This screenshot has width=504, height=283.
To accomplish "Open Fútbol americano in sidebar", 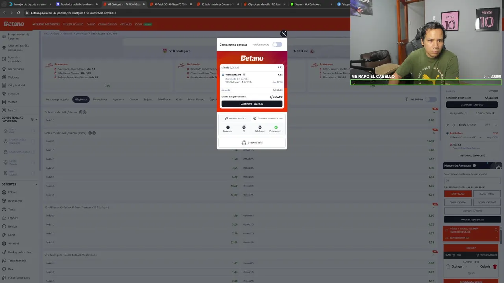I will (19, 278).
